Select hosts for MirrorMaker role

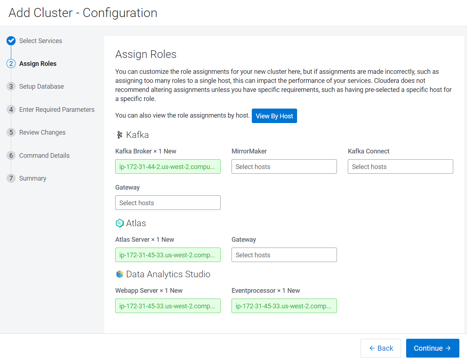click(284, 166)
